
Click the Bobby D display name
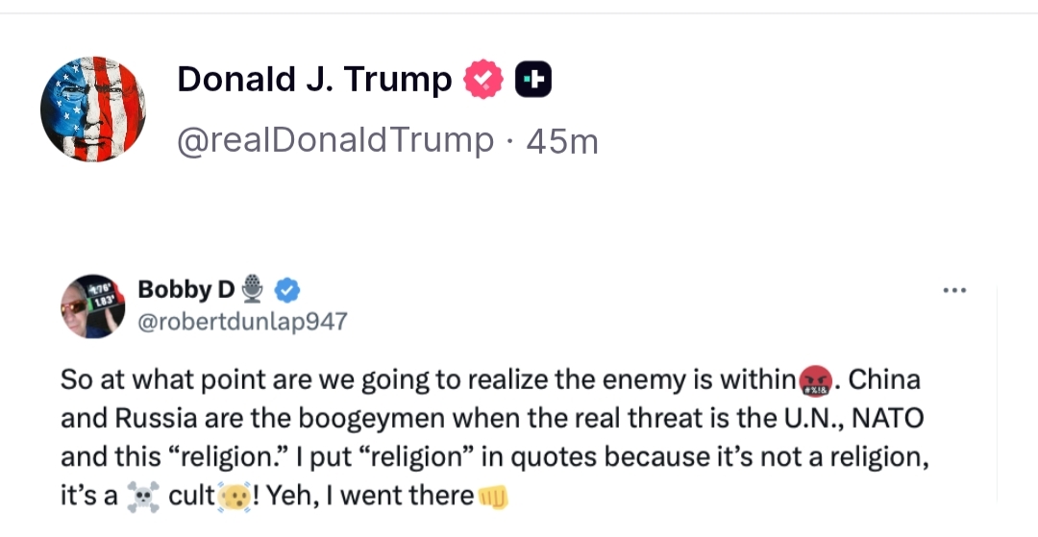[185, 288]
